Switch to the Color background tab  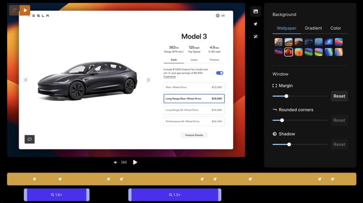[x=335, y=28]
